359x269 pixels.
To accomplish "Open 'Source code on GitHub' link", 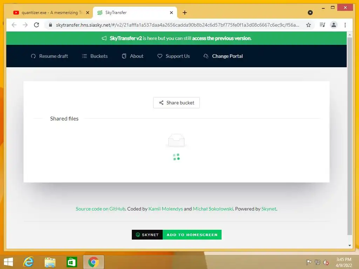I will tap(101, 209).
